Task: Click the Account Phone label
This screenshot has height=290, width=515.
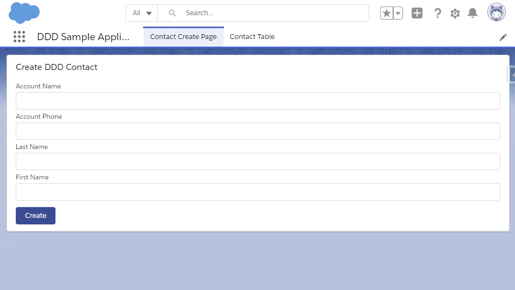Action: point(39,117)
